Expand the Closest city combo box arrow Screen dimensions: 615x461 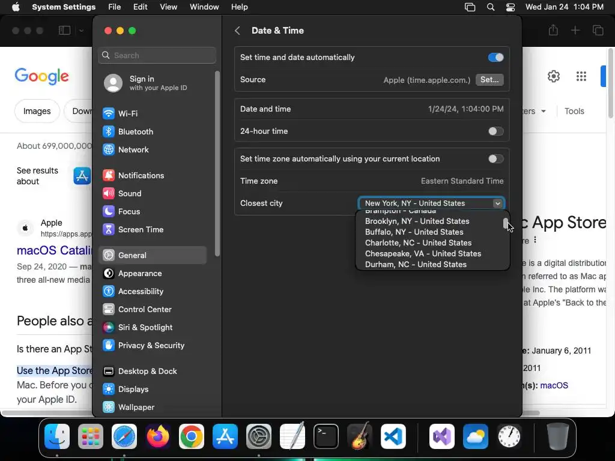[x=497, y=203]
